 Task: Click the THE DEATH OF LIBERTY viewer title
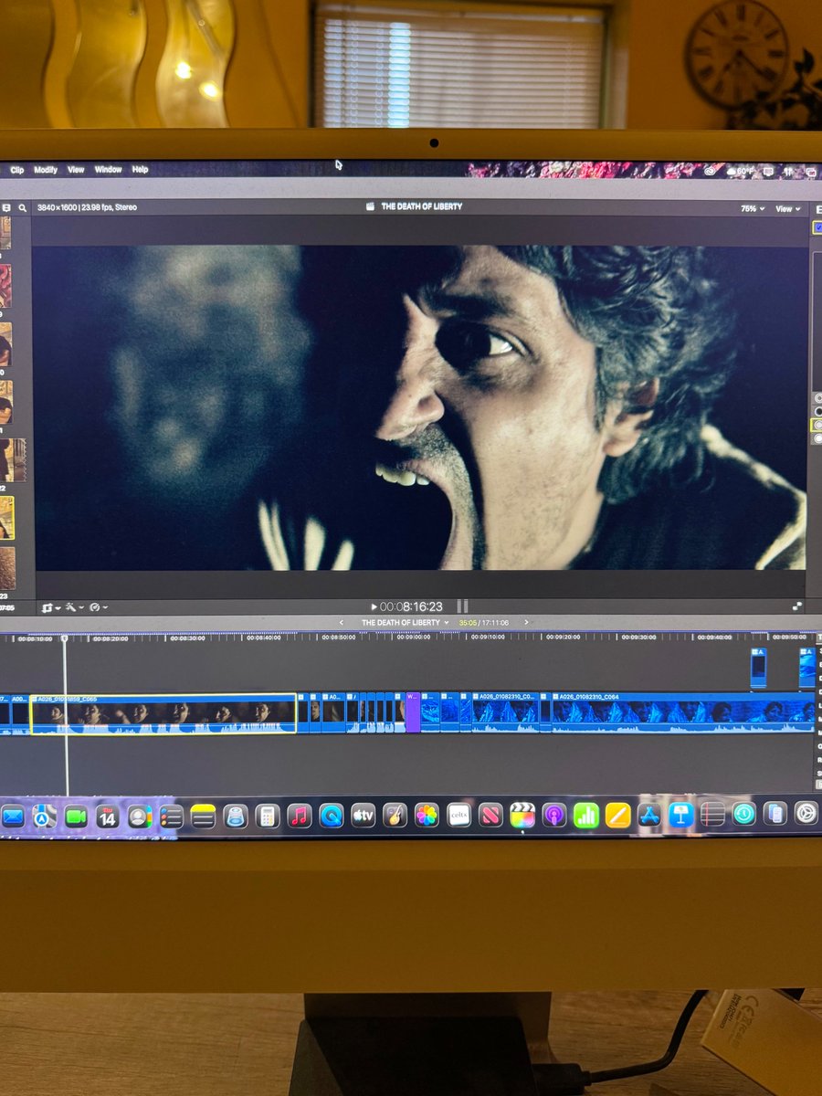421,207
